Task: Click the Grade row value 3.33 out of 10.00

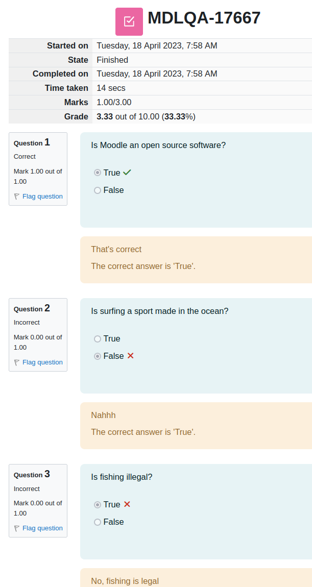Action: pyautogui.click(x=146, y=116)
